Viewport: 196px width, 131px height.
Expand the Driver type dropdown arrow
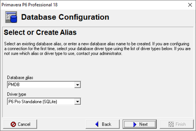point(78,102)
